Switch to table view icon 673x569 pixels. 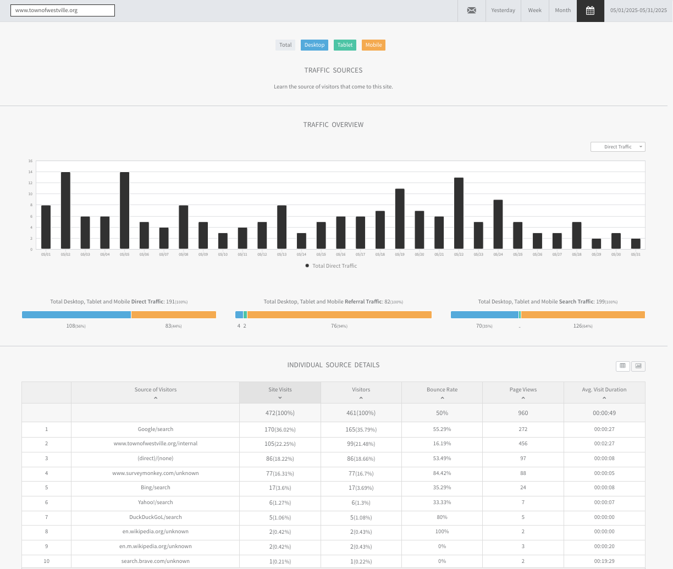(x=623, y=366)
